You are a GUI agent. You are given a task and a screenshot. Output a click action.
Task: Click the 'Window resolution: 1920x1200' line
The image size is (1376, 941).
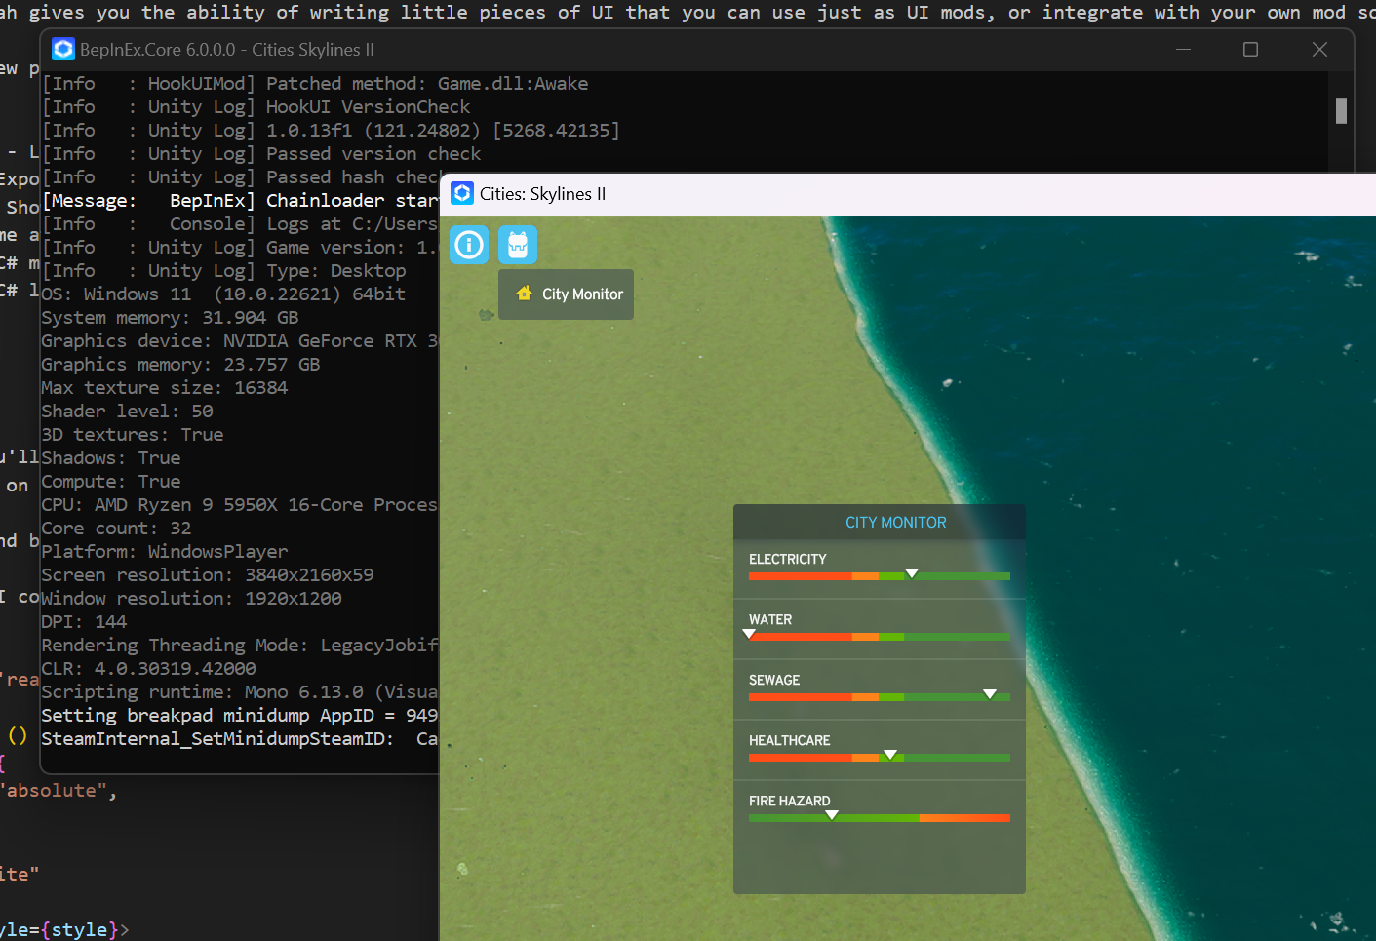click(x=191, y=599)
